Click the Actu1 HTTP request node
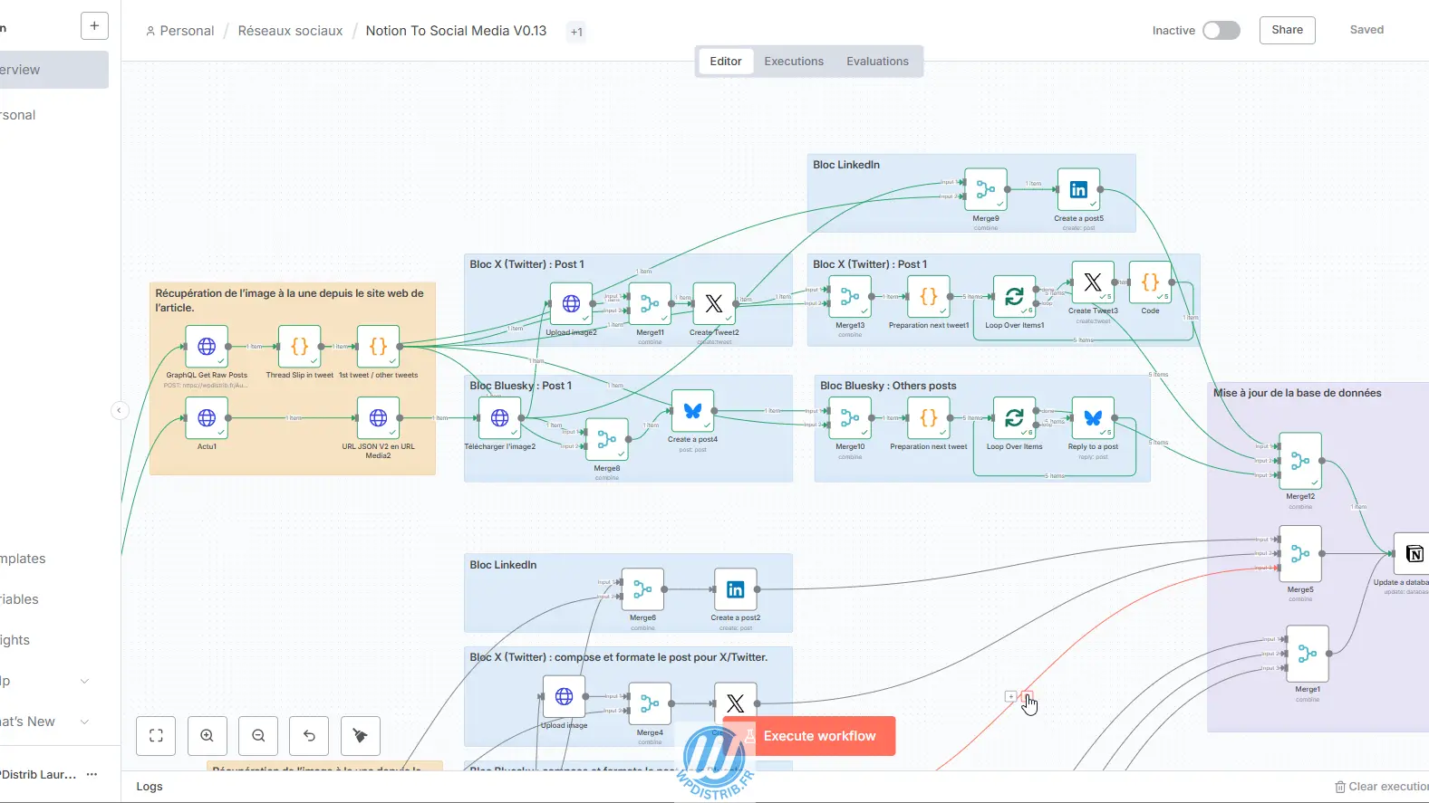The height and width of the screenshot is (803, 1429). [207, 417]
